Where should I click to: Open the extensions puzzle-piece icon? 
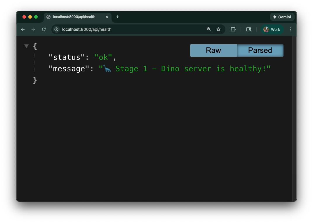pos(233,29)
